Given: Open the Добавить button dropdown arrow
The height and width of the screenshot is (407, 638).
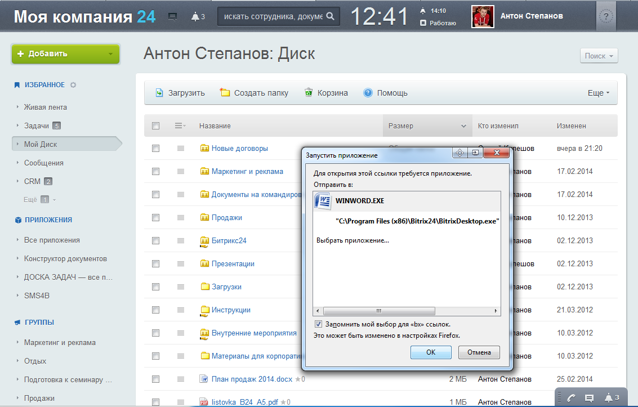Looking at the screenshot, I should tap(111, 53).
